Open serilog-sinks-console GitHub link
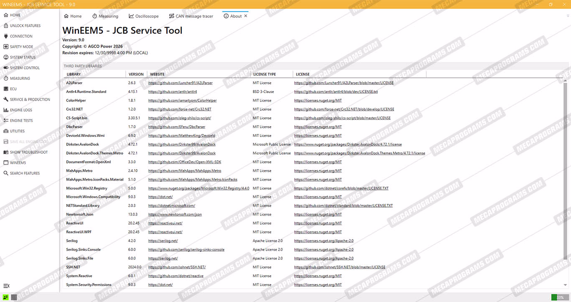This screenshot has width=571, height=302. [x=186, y=249]
